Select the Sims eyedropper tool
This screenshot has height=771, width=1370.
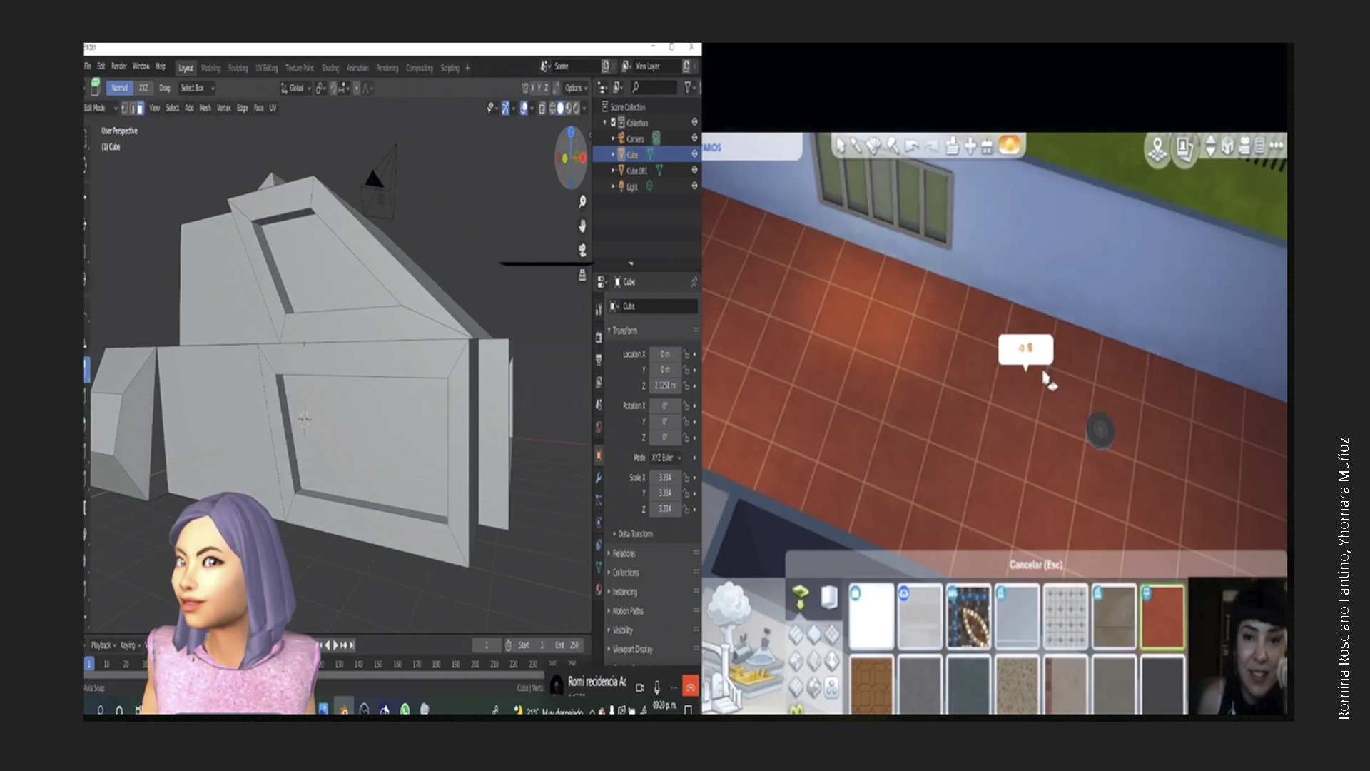pos(856,146)
